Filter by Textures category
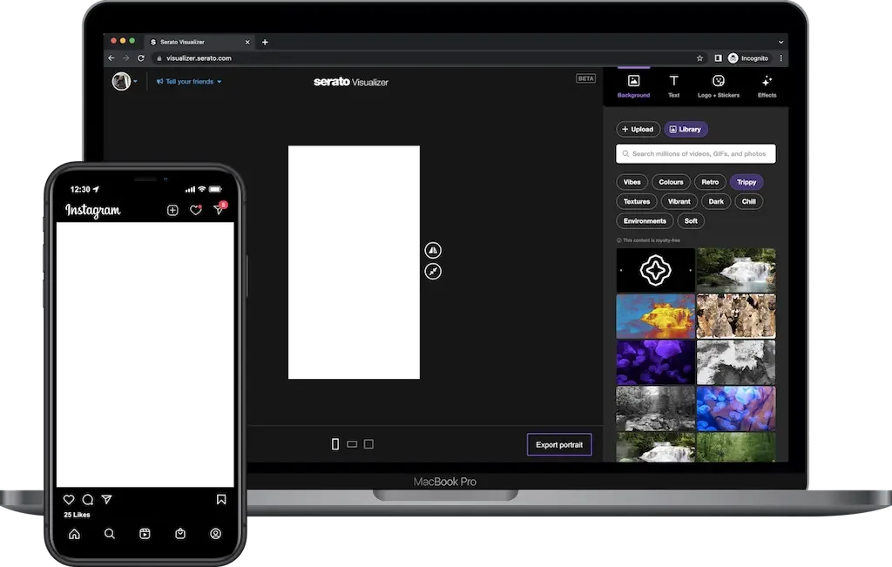Image resolution: width=892 pixels, height=567 pixels. (637, 201)
